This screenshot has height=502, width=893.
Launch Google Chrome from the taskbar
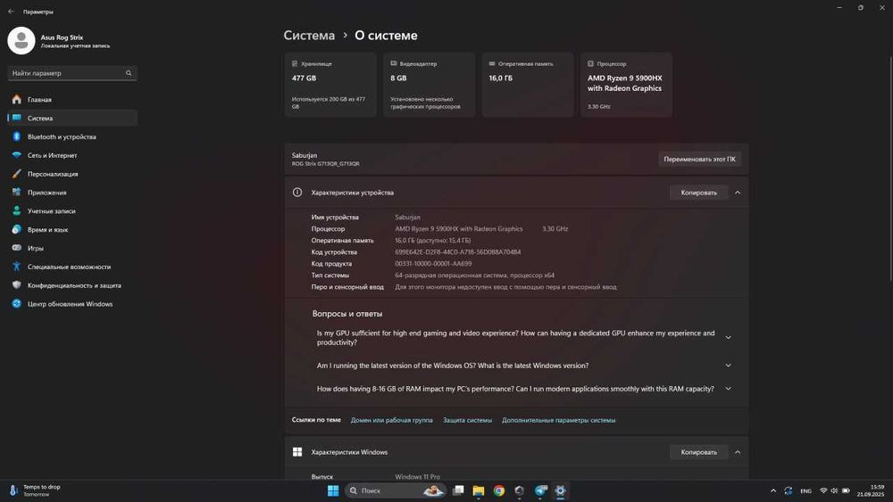[x=499, y=490]
